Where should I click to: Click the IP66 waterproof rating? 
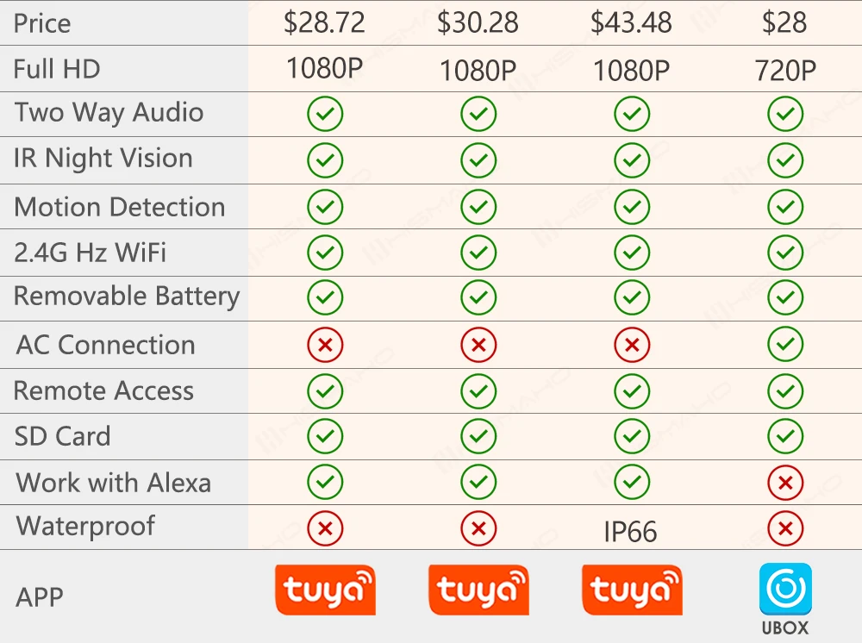pyautogui.click(x=630, y=532)
